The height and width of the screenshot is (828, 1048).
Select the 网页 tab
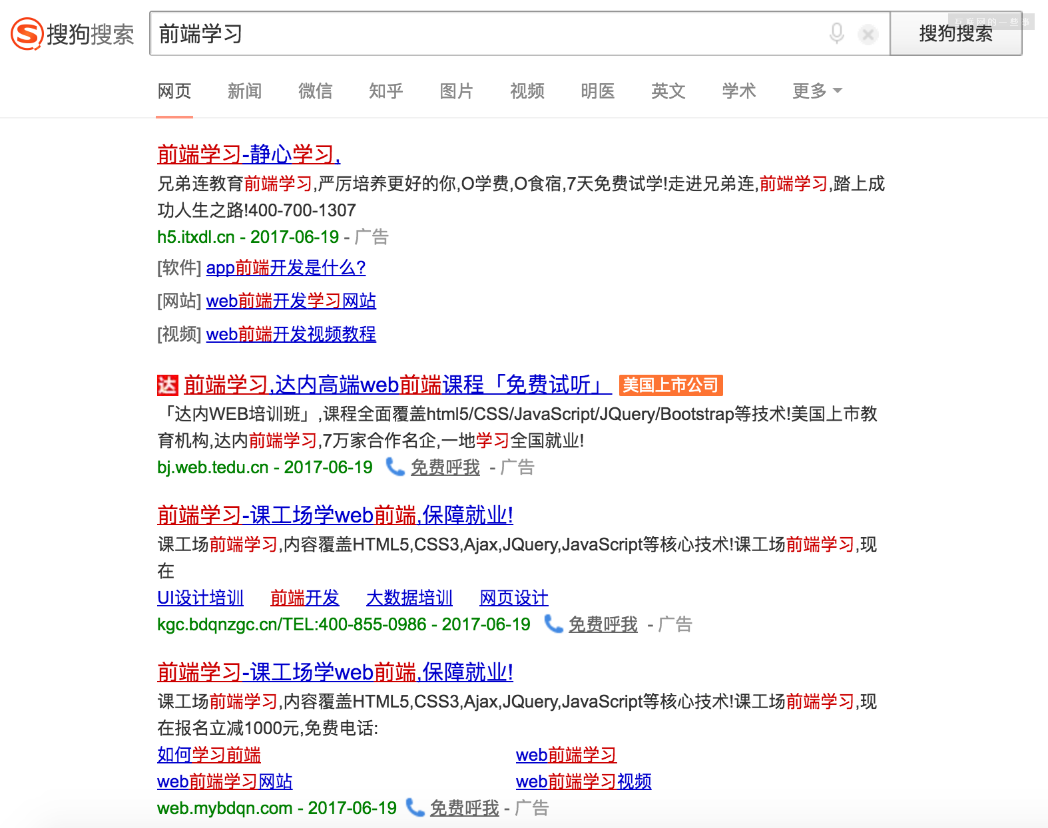[x=174, y=91]
